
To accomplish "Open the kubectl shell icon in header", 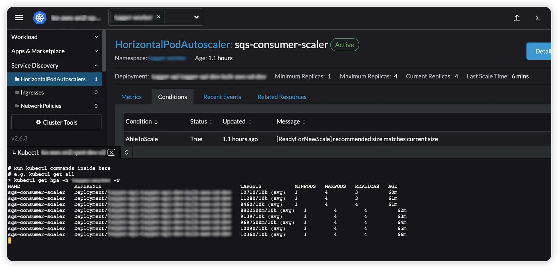I will [x=538, y=18].
